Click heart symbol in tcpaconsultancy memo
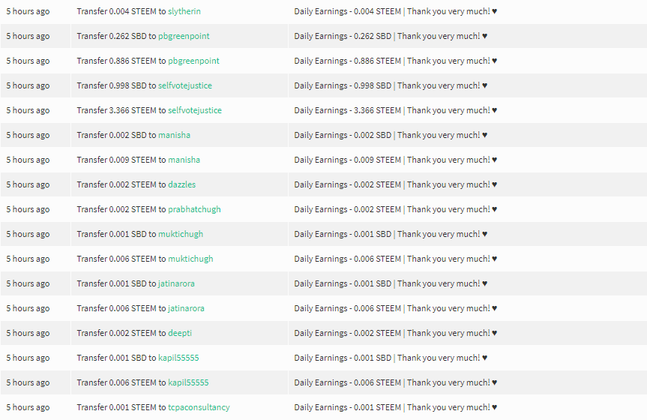The width and height of the screenshot is (647, 420). (494, 408)
